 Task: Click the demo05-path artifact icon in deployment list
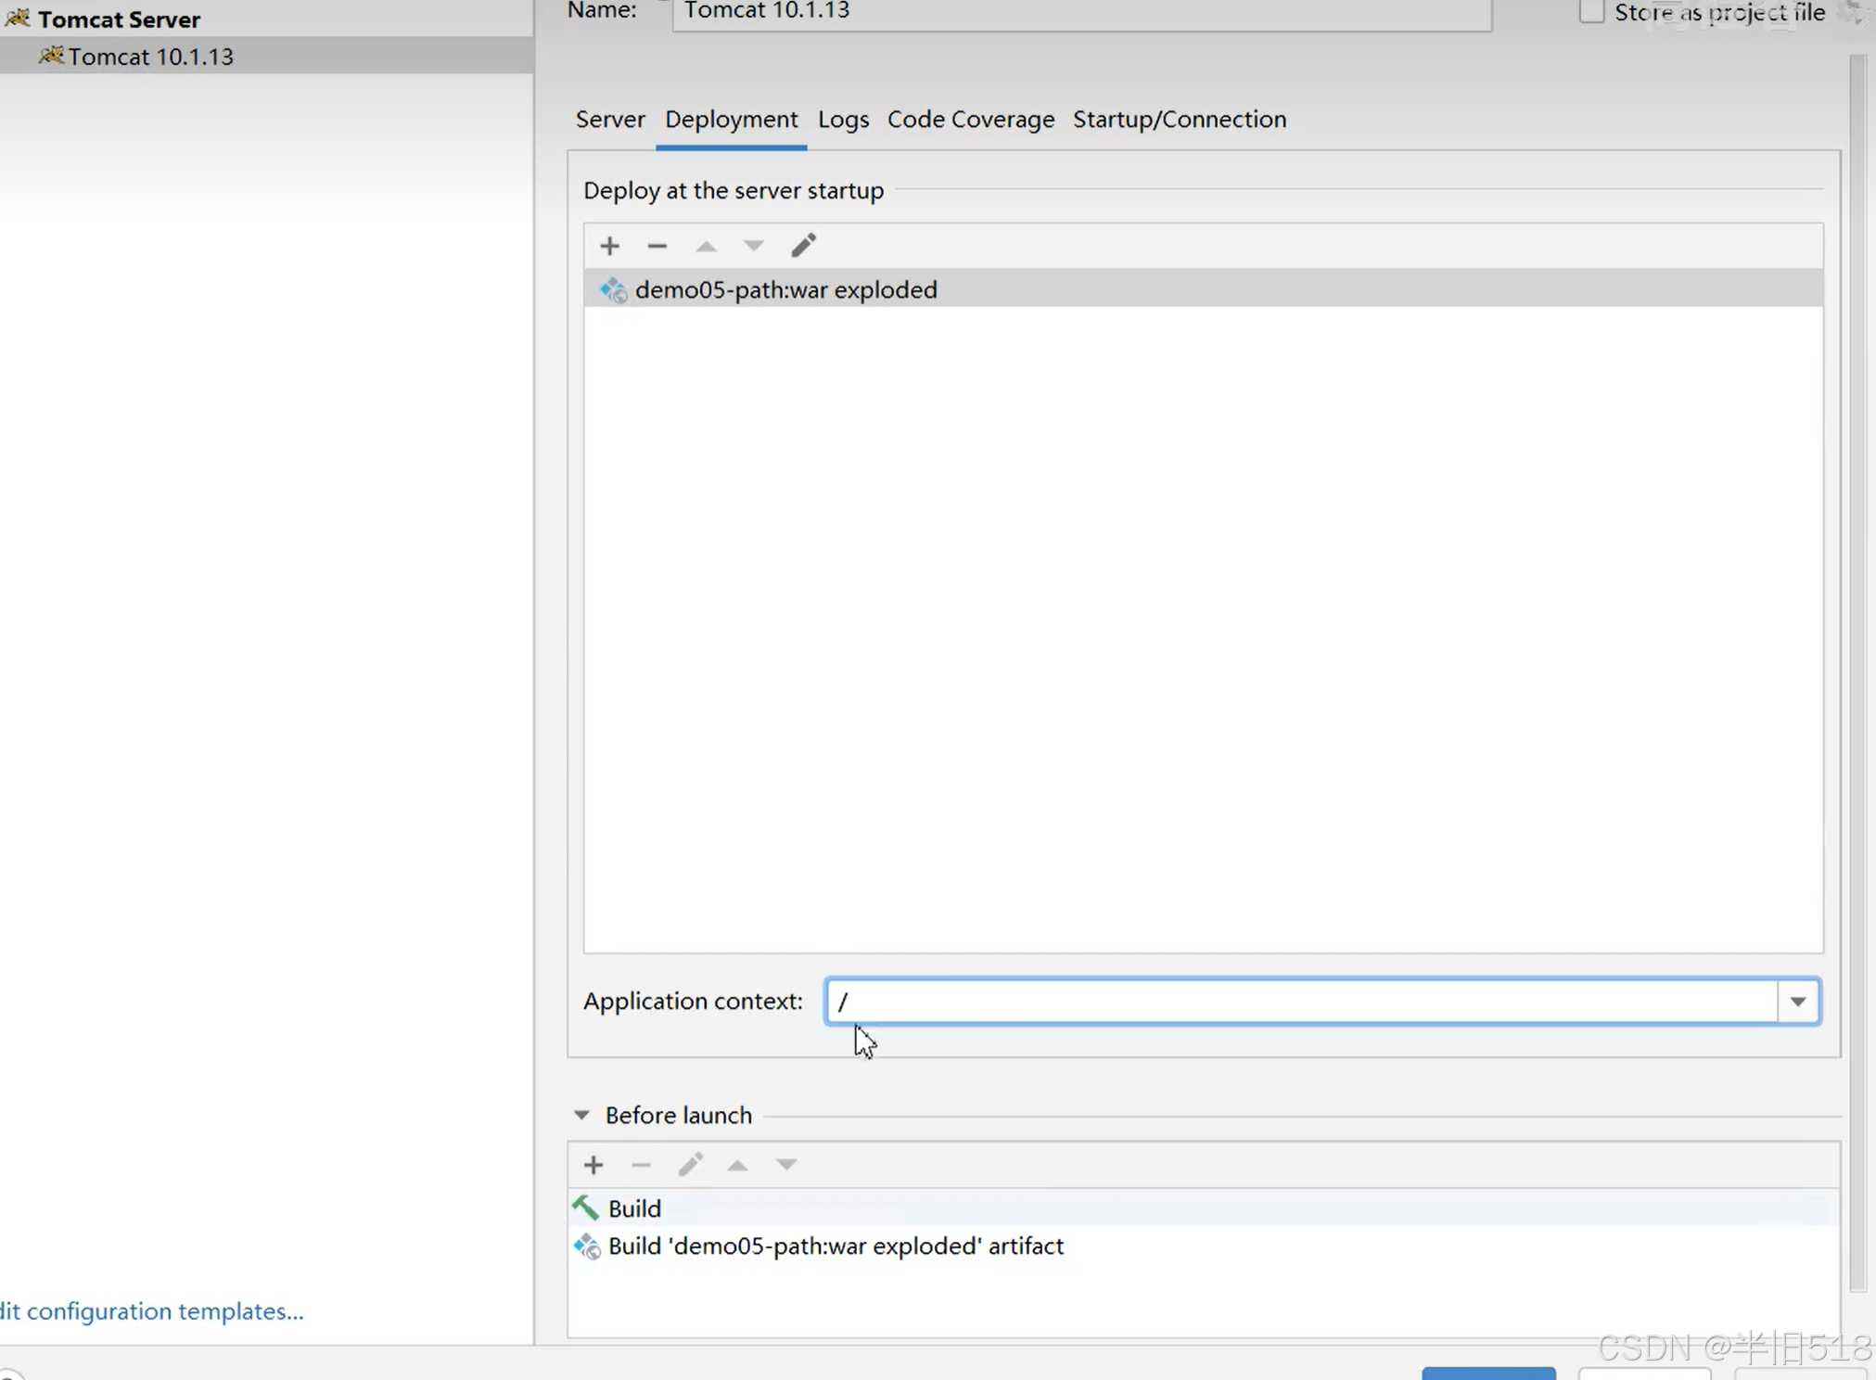(613, 290)
